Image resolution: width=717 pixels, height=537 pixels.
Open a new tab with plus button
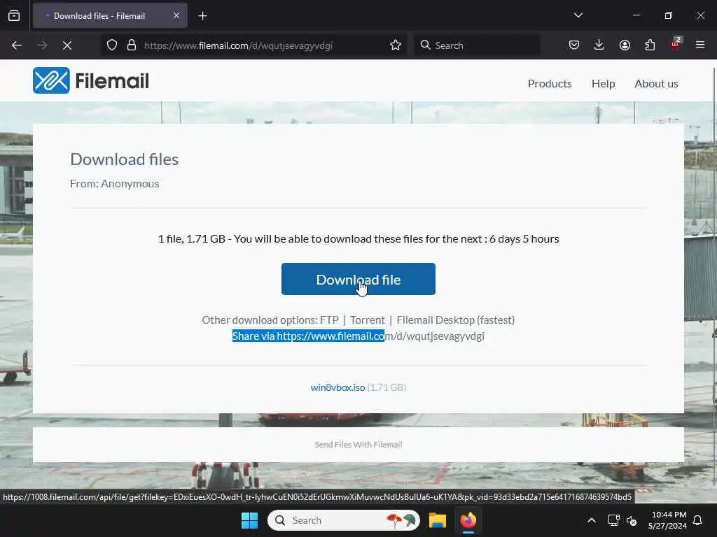(x=202, y=16)
